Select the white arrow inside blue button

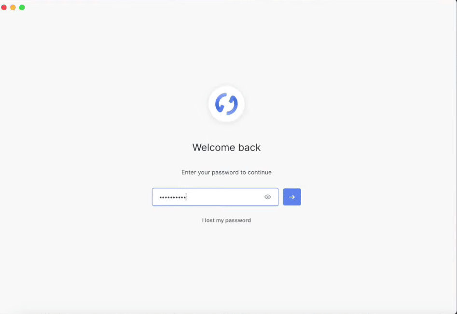click(292, 197)
